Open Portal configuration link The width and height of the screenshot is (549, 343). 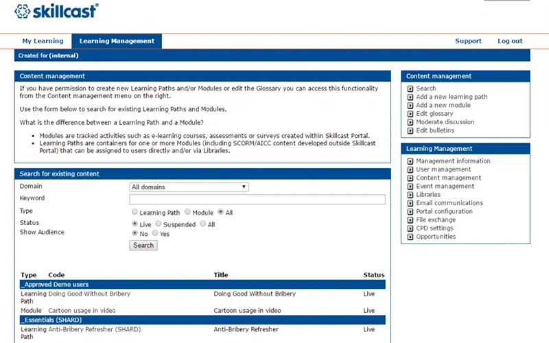[444, 211]
